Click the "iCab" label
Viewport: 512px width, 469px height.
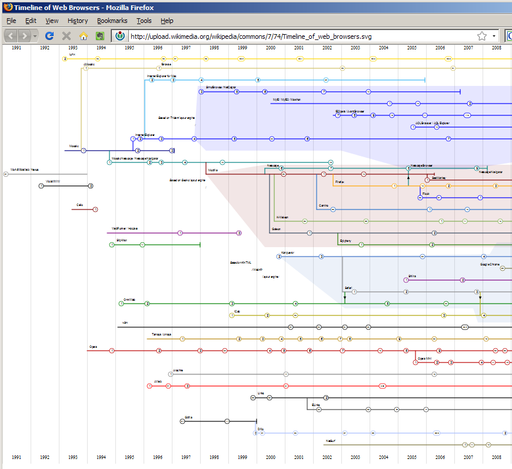(x=237, y=311)
